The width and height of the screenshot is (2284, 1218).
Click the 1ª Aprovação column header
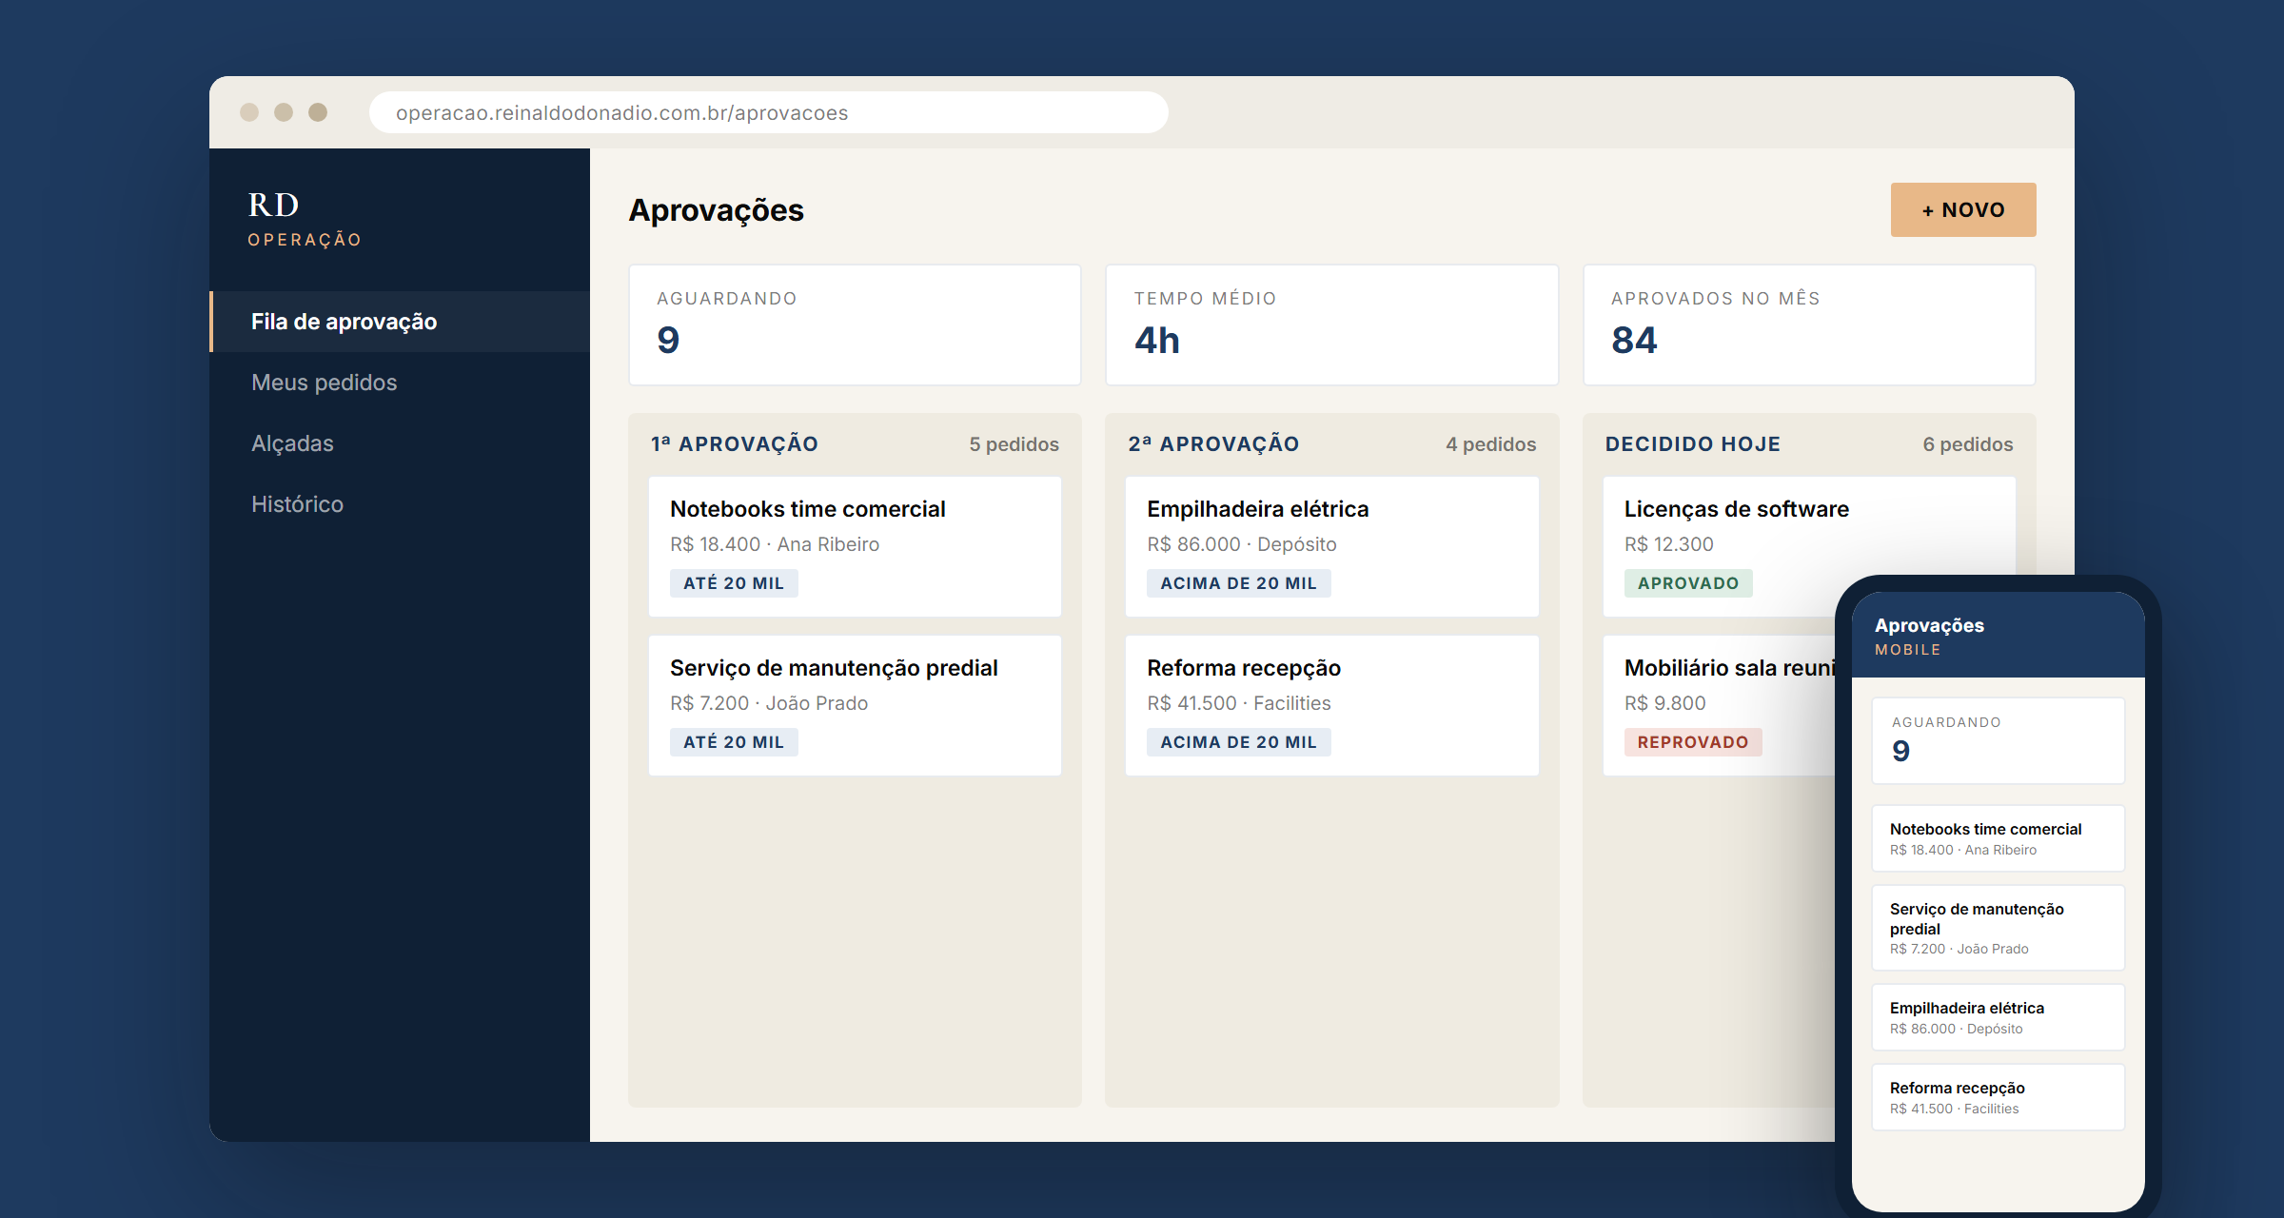735,444
